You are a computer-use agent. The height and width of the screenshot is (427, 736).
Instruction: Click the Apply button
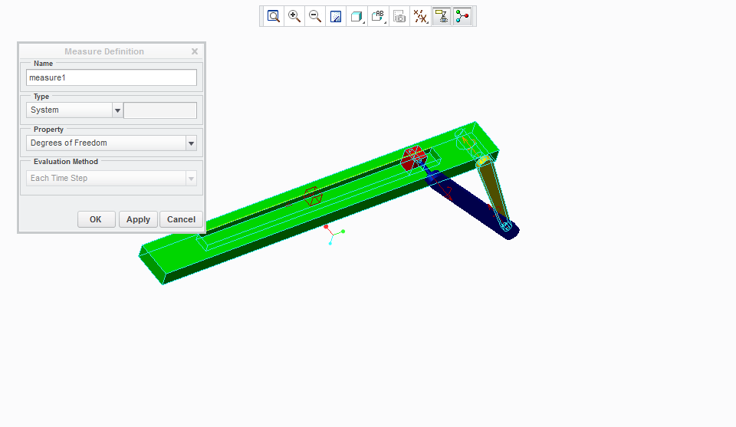(138, 219)
